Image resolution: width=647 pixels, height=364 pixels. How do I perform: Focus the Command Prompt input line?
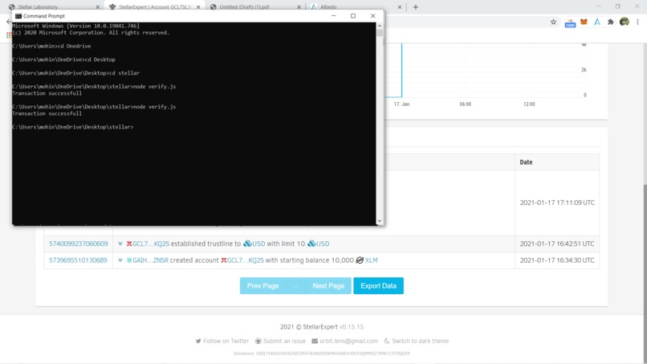point(72,127)
